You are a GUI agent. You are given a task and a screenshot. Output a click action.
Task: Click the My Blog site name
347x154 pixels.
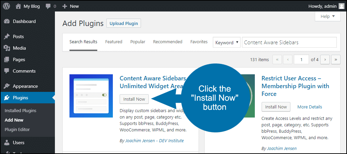[32, 6]
